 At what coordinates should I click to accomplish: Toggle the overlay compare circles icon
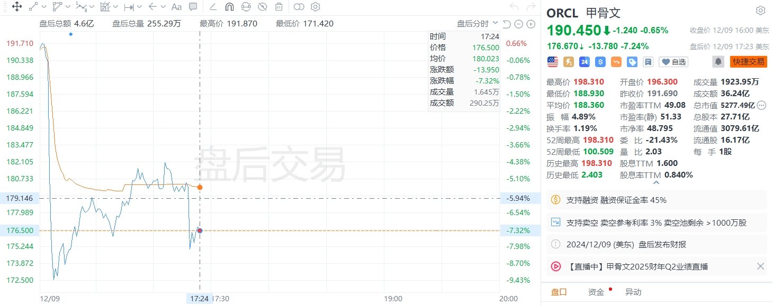click(299, 7)
